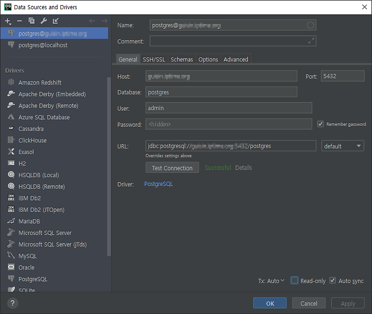This screenshot has height=314, width=372.
Task: Add a new data source with plus icon
Action: click(8, 21)
